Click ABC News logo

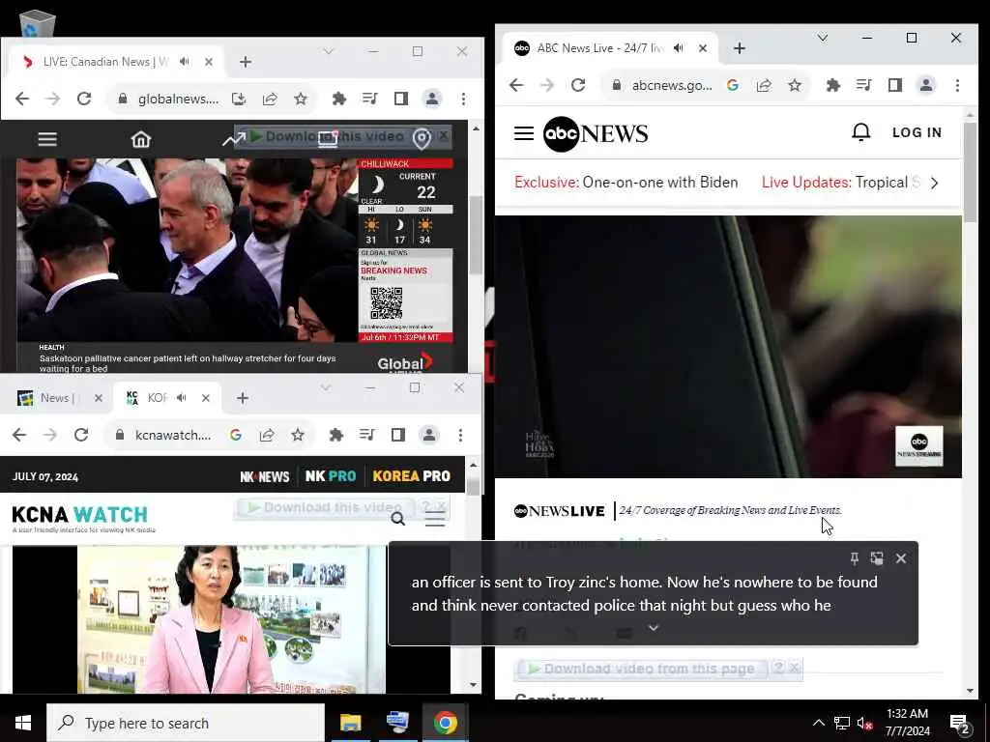point(596,133)
